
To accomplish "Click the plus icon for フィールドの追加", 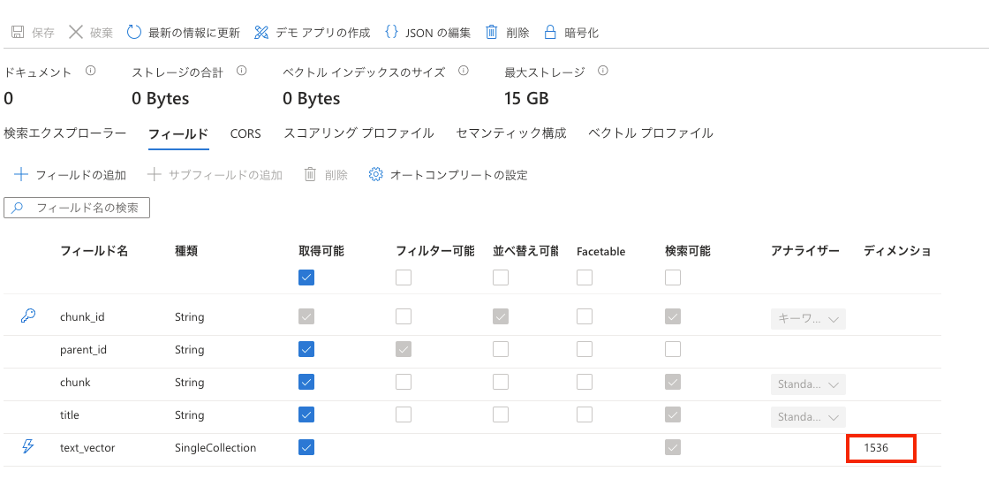I will (21, 174).
